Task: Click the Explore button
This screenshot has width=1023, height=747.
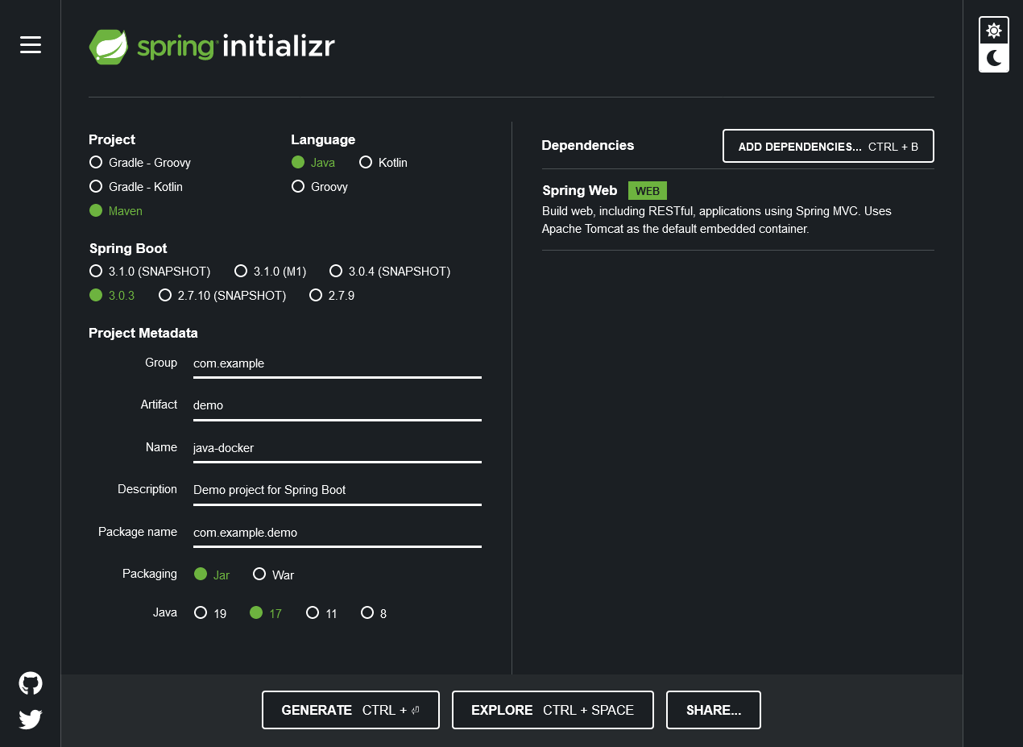Action: point(553,710)
